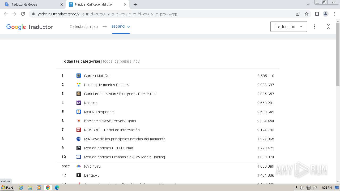The width and height of the screenshot is (340, 191).
Task: Open the Noticias link
Action: point(91,103)
